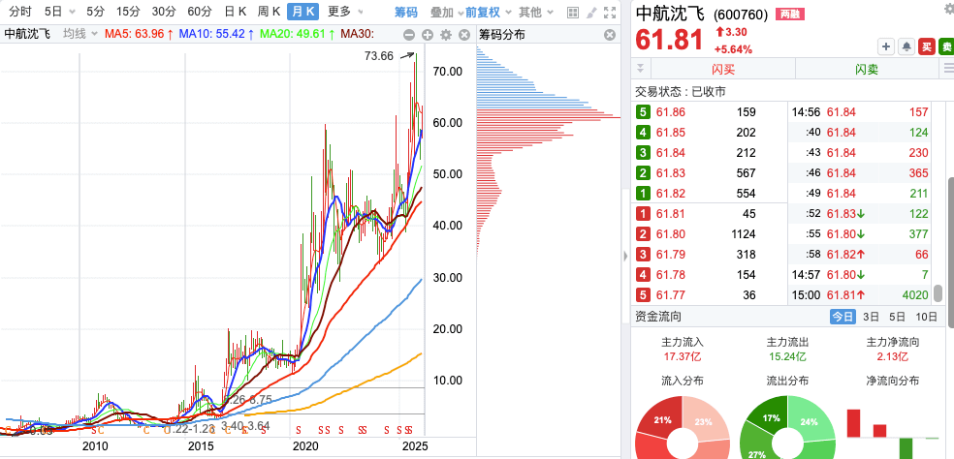Click the plus icon to add MA lines
The height and width of the screenshot is (459, 954).
(x=428, y=35)
